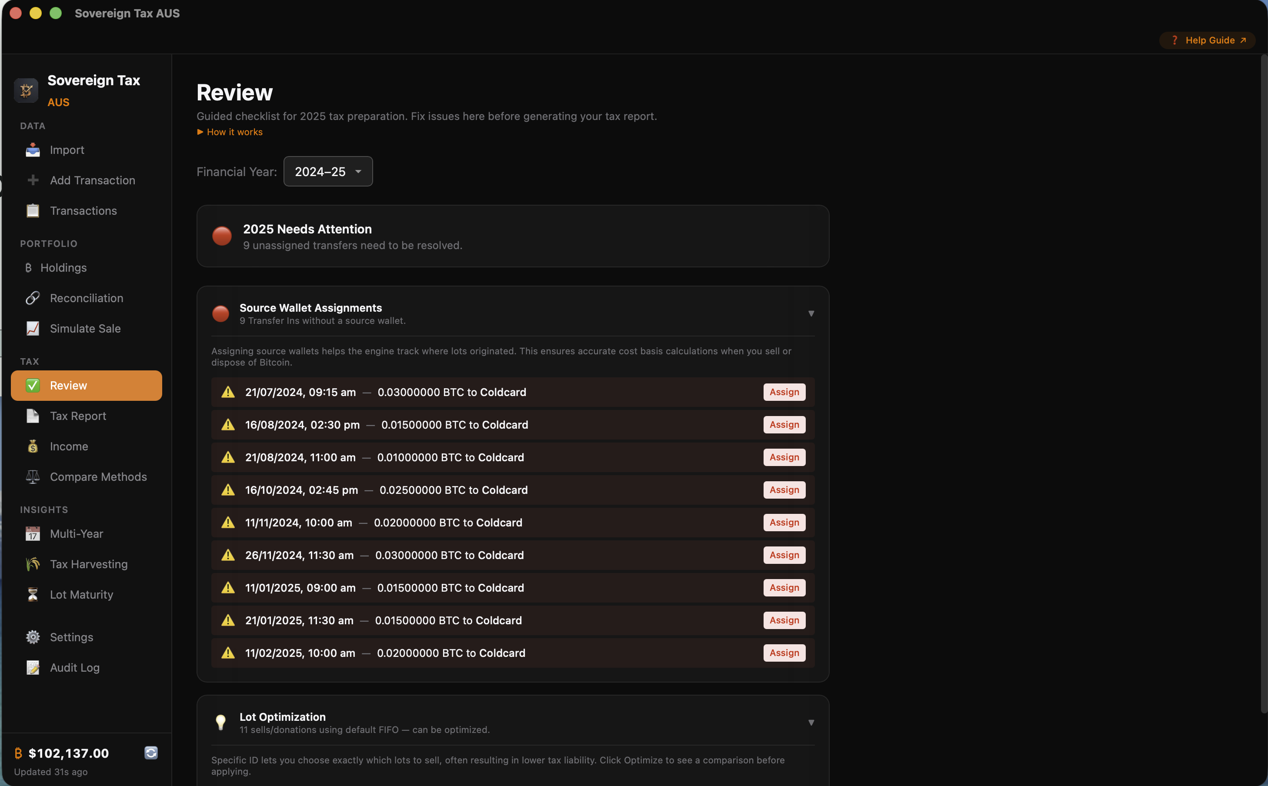Open the Compare Methods scales icon
The width and height of the screenshot is (1268, 786).
click(x=33, y=477)
